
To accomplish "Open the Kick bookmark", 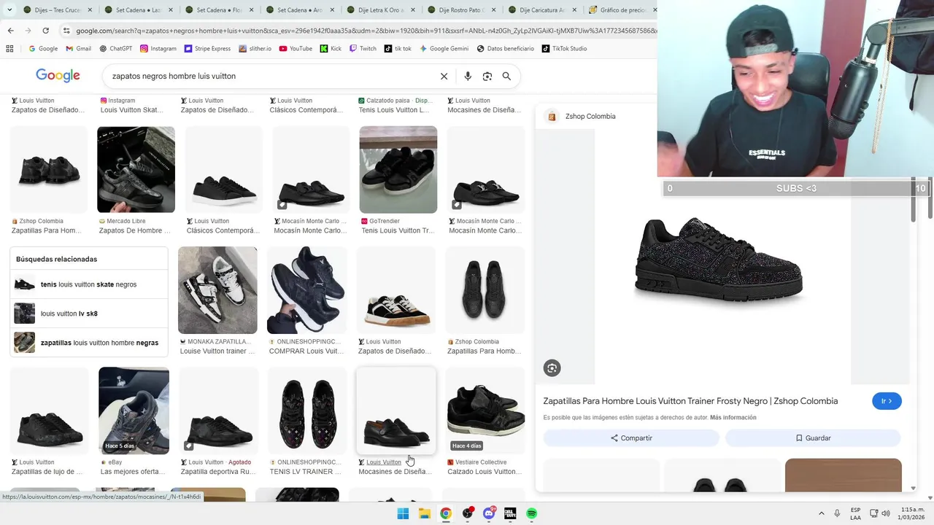I will click(331, 49).
